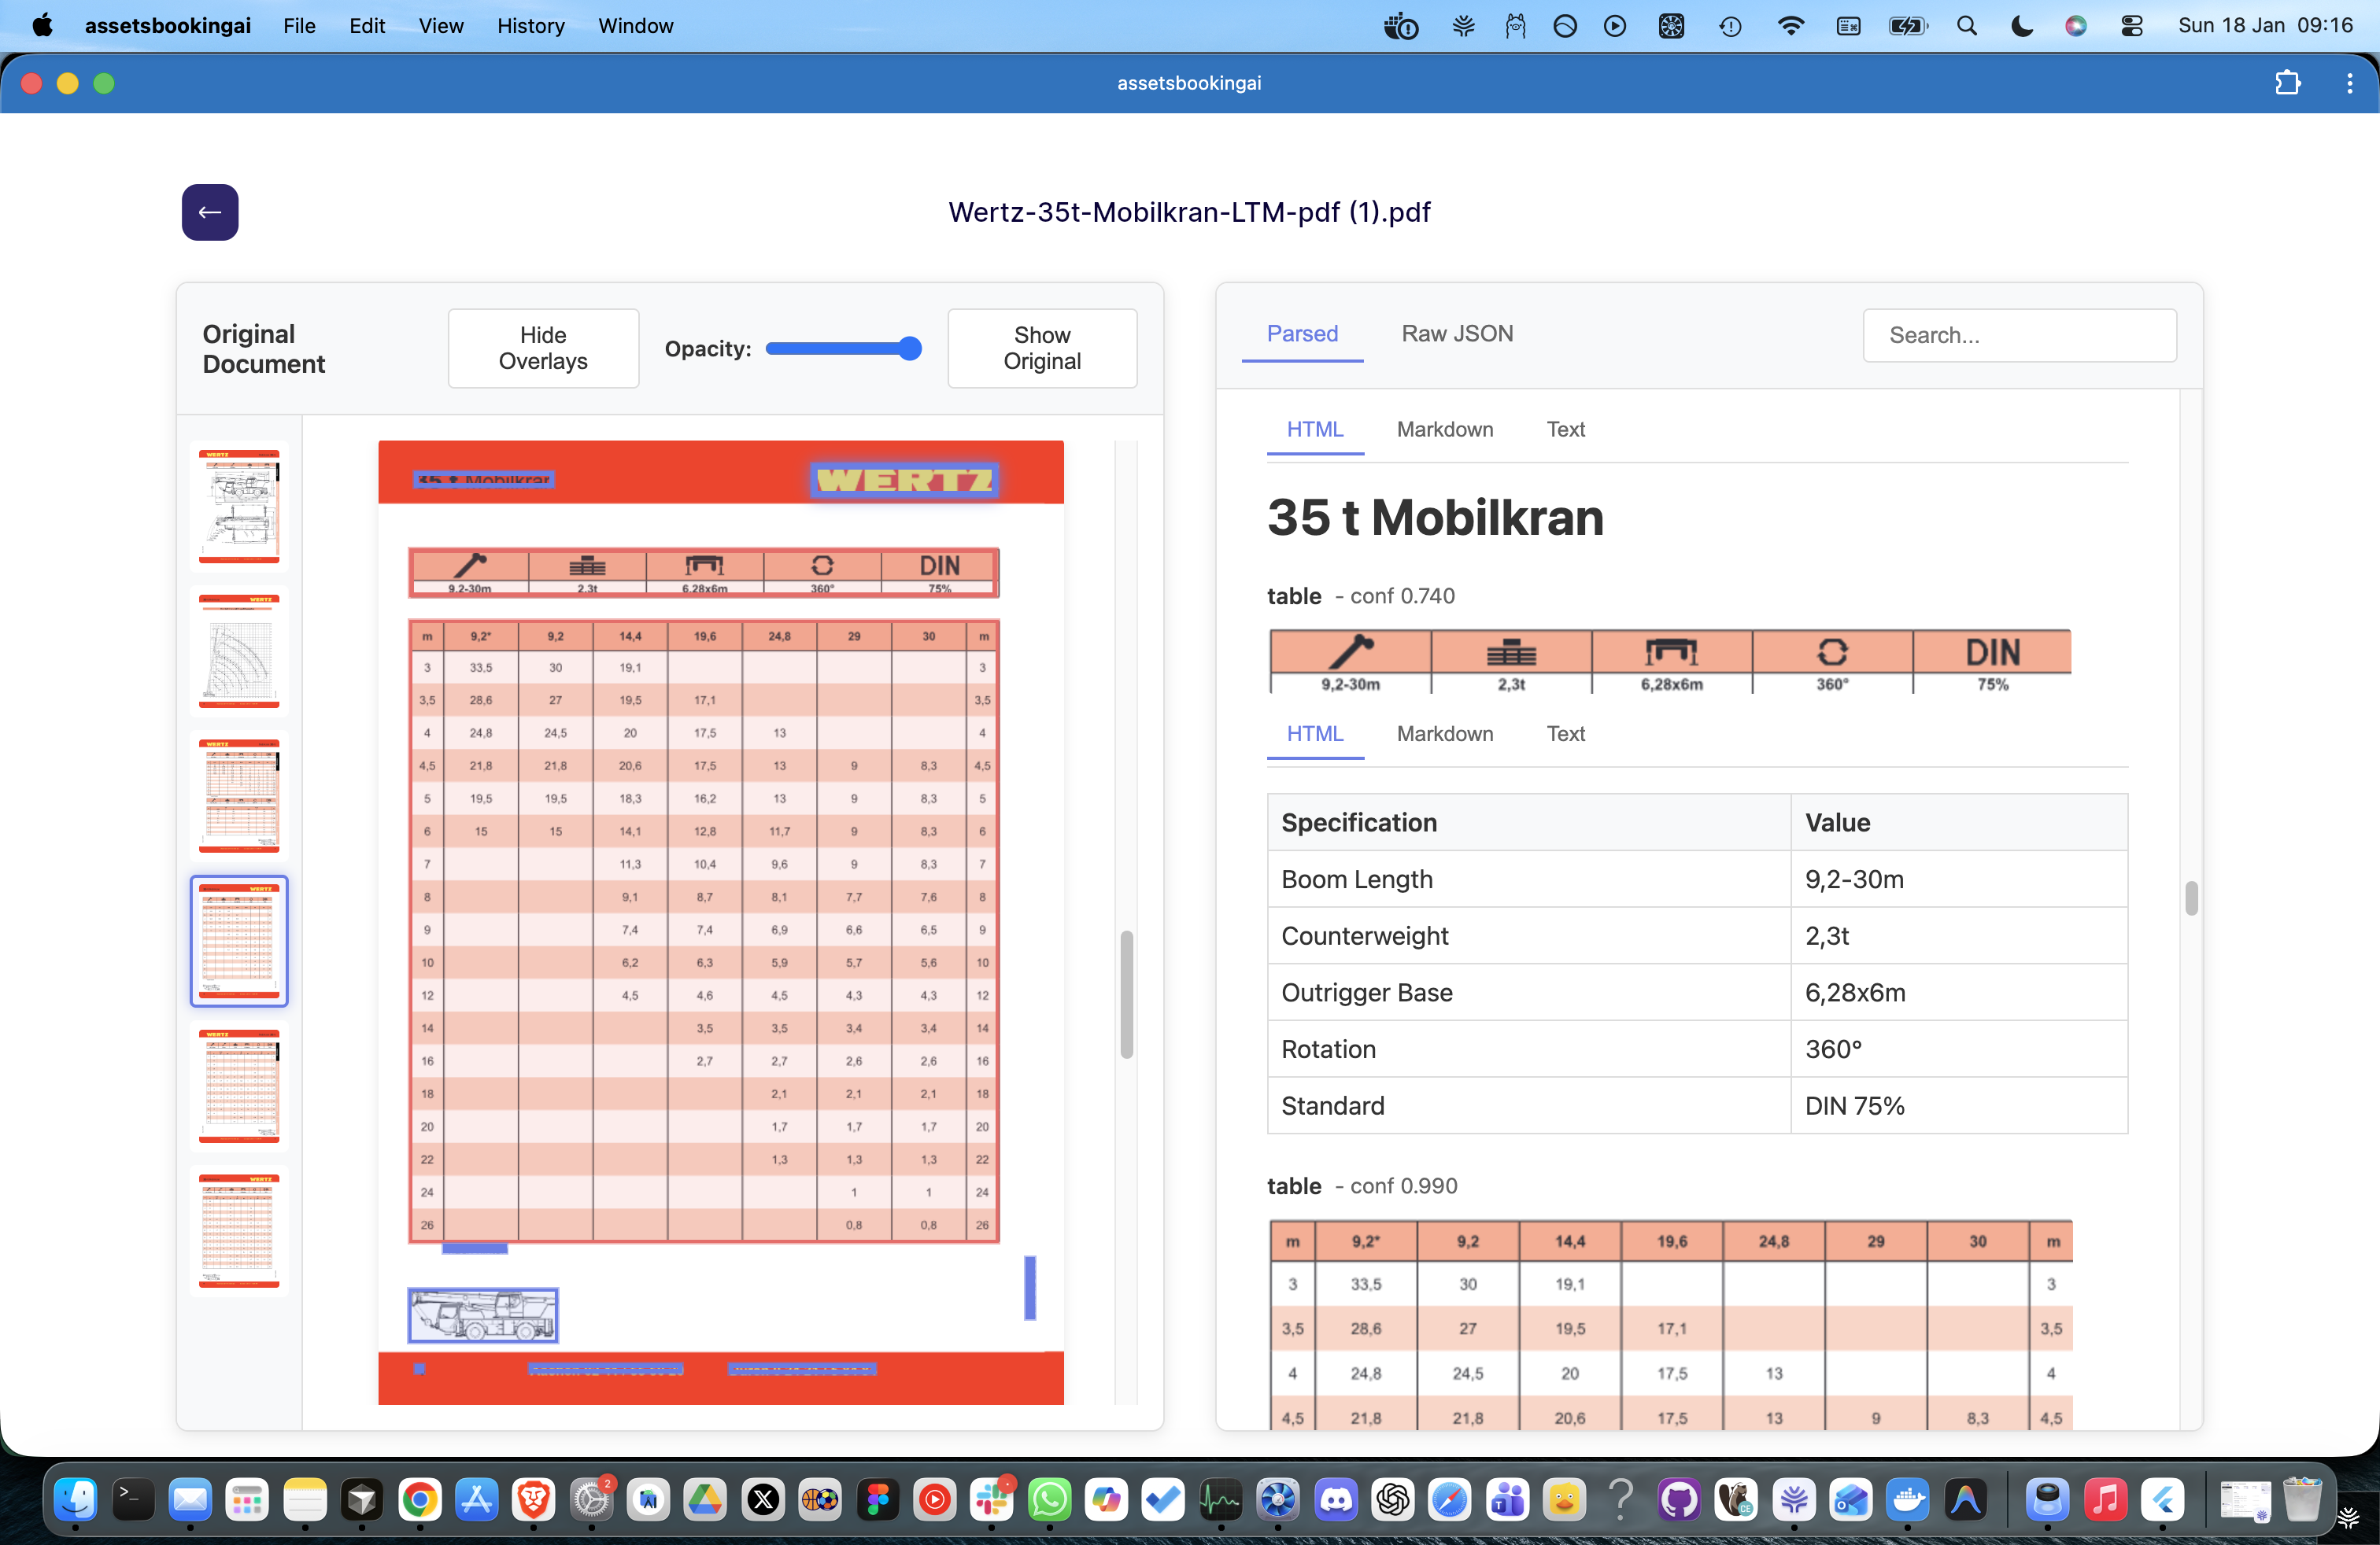Click the back arrow button
The image size is (2380, 1545).
(x=210, y=212)
